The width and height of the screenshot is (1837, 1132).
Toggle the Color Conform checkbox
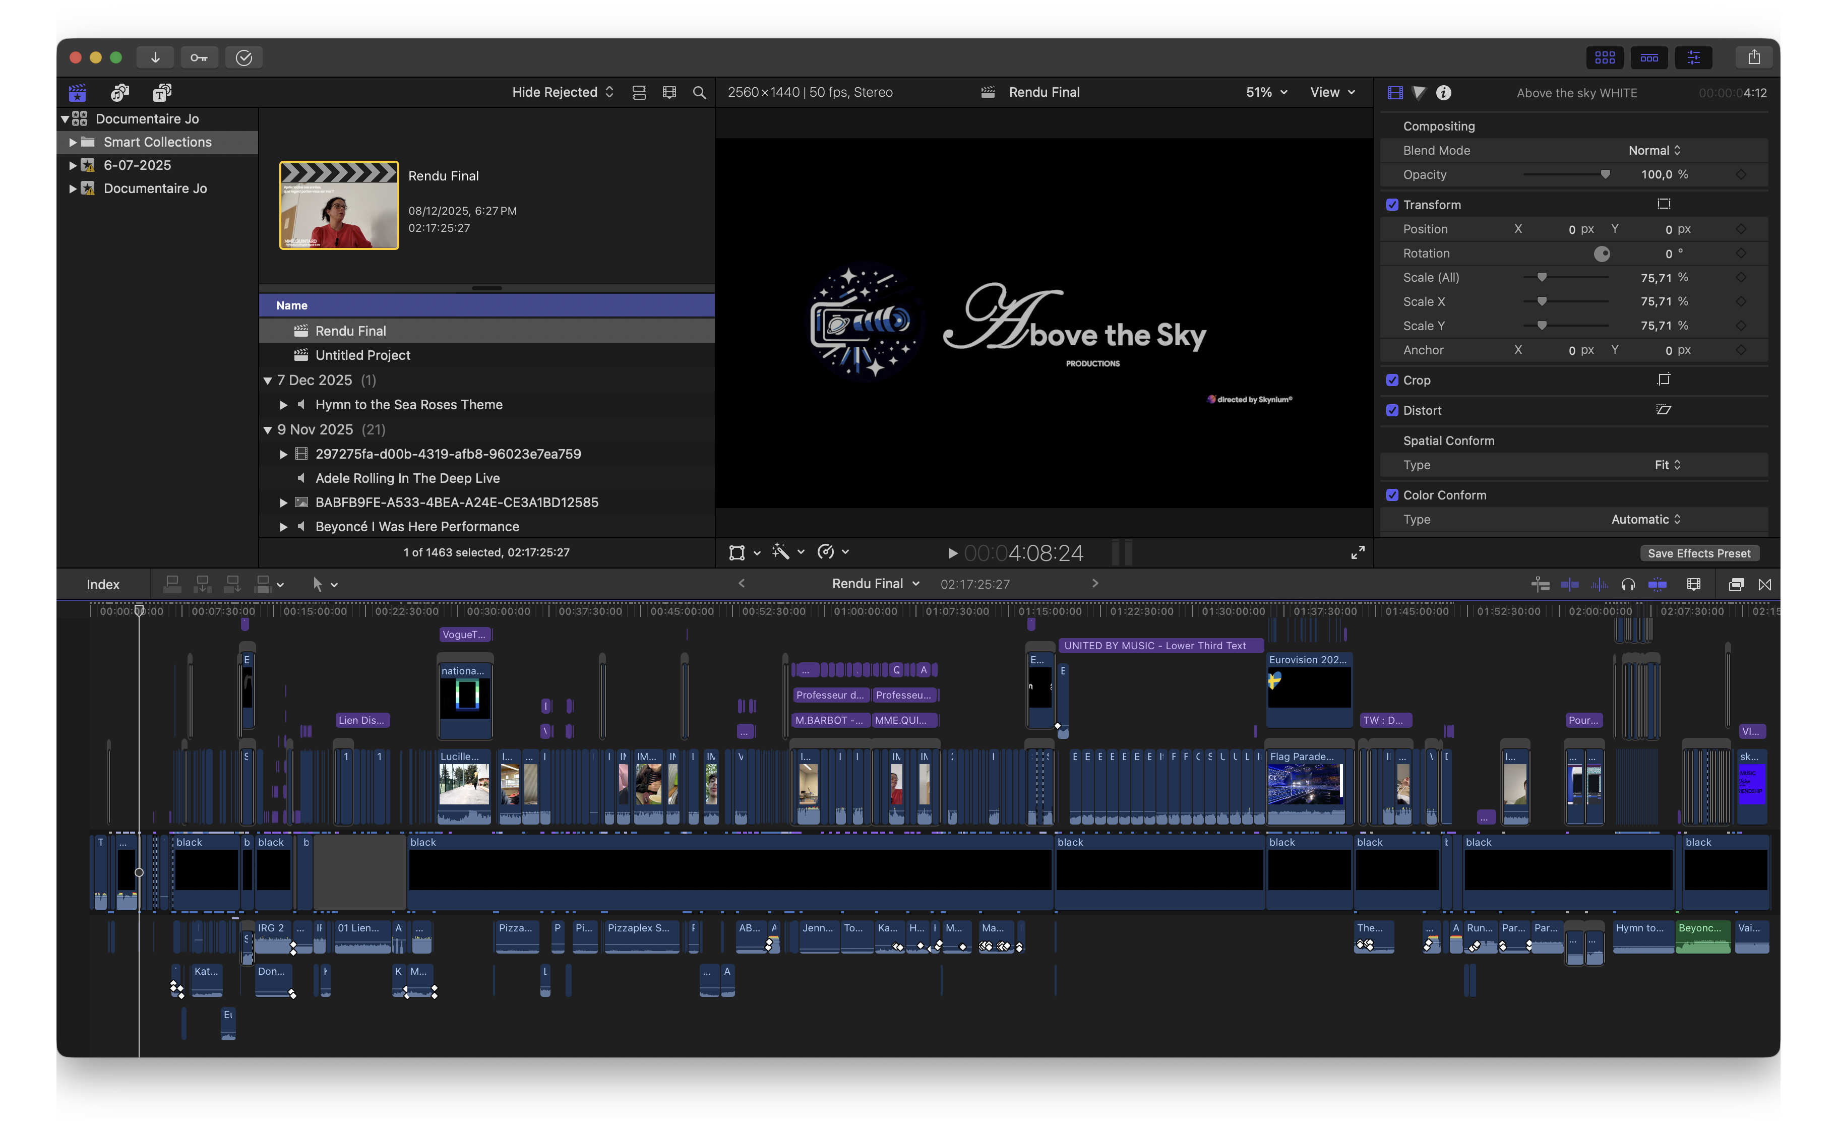tap(1392, 495)
